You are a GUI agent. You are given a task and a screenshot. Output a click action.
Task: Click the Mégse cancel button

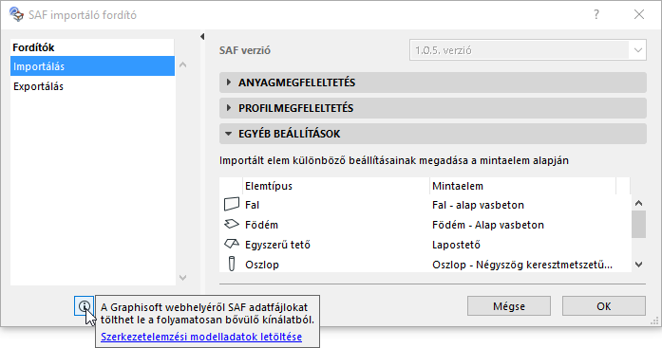pos(509,306)
